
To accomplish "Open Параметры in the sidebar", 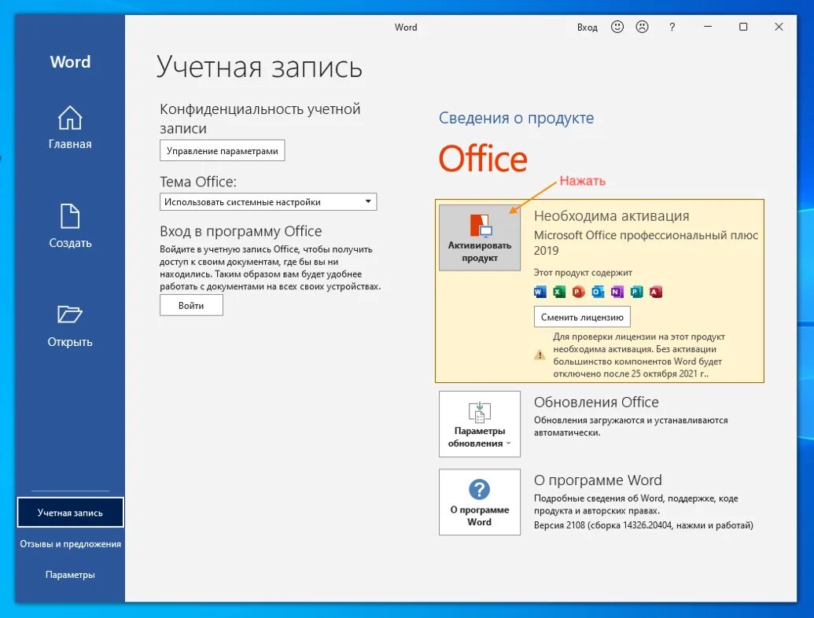I will click(x=70, y=575).
